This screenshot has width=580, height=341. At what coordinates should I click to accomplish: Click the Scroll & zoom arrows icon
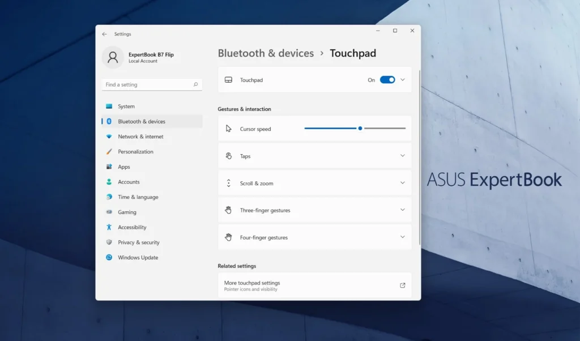click(229, 183)
